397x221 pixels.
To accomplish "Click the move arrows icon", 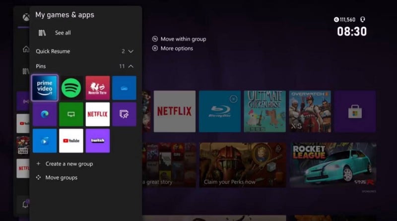I will point(38,177).
